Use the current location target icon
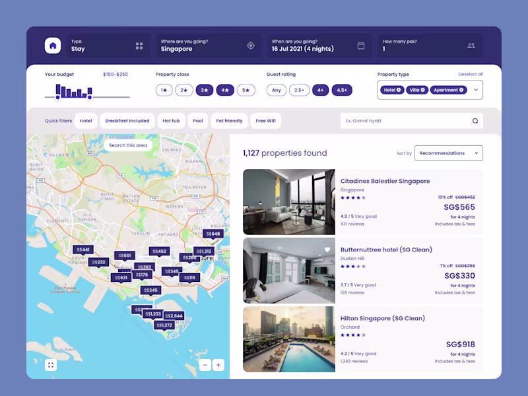The image size is (528, 396). (x=251, y=46)
